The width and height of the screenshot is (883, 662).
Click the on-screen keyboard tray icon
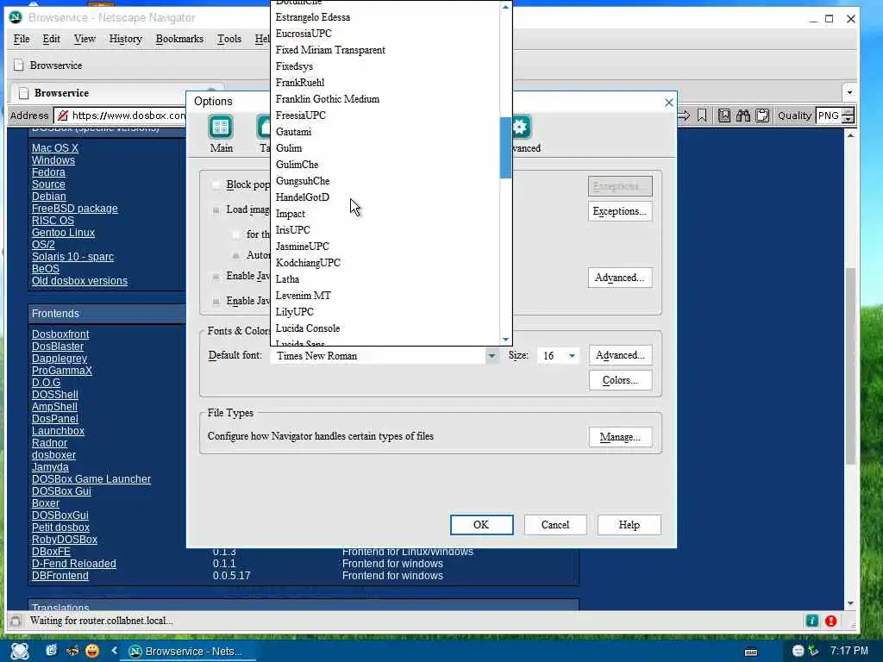[751, 652]
